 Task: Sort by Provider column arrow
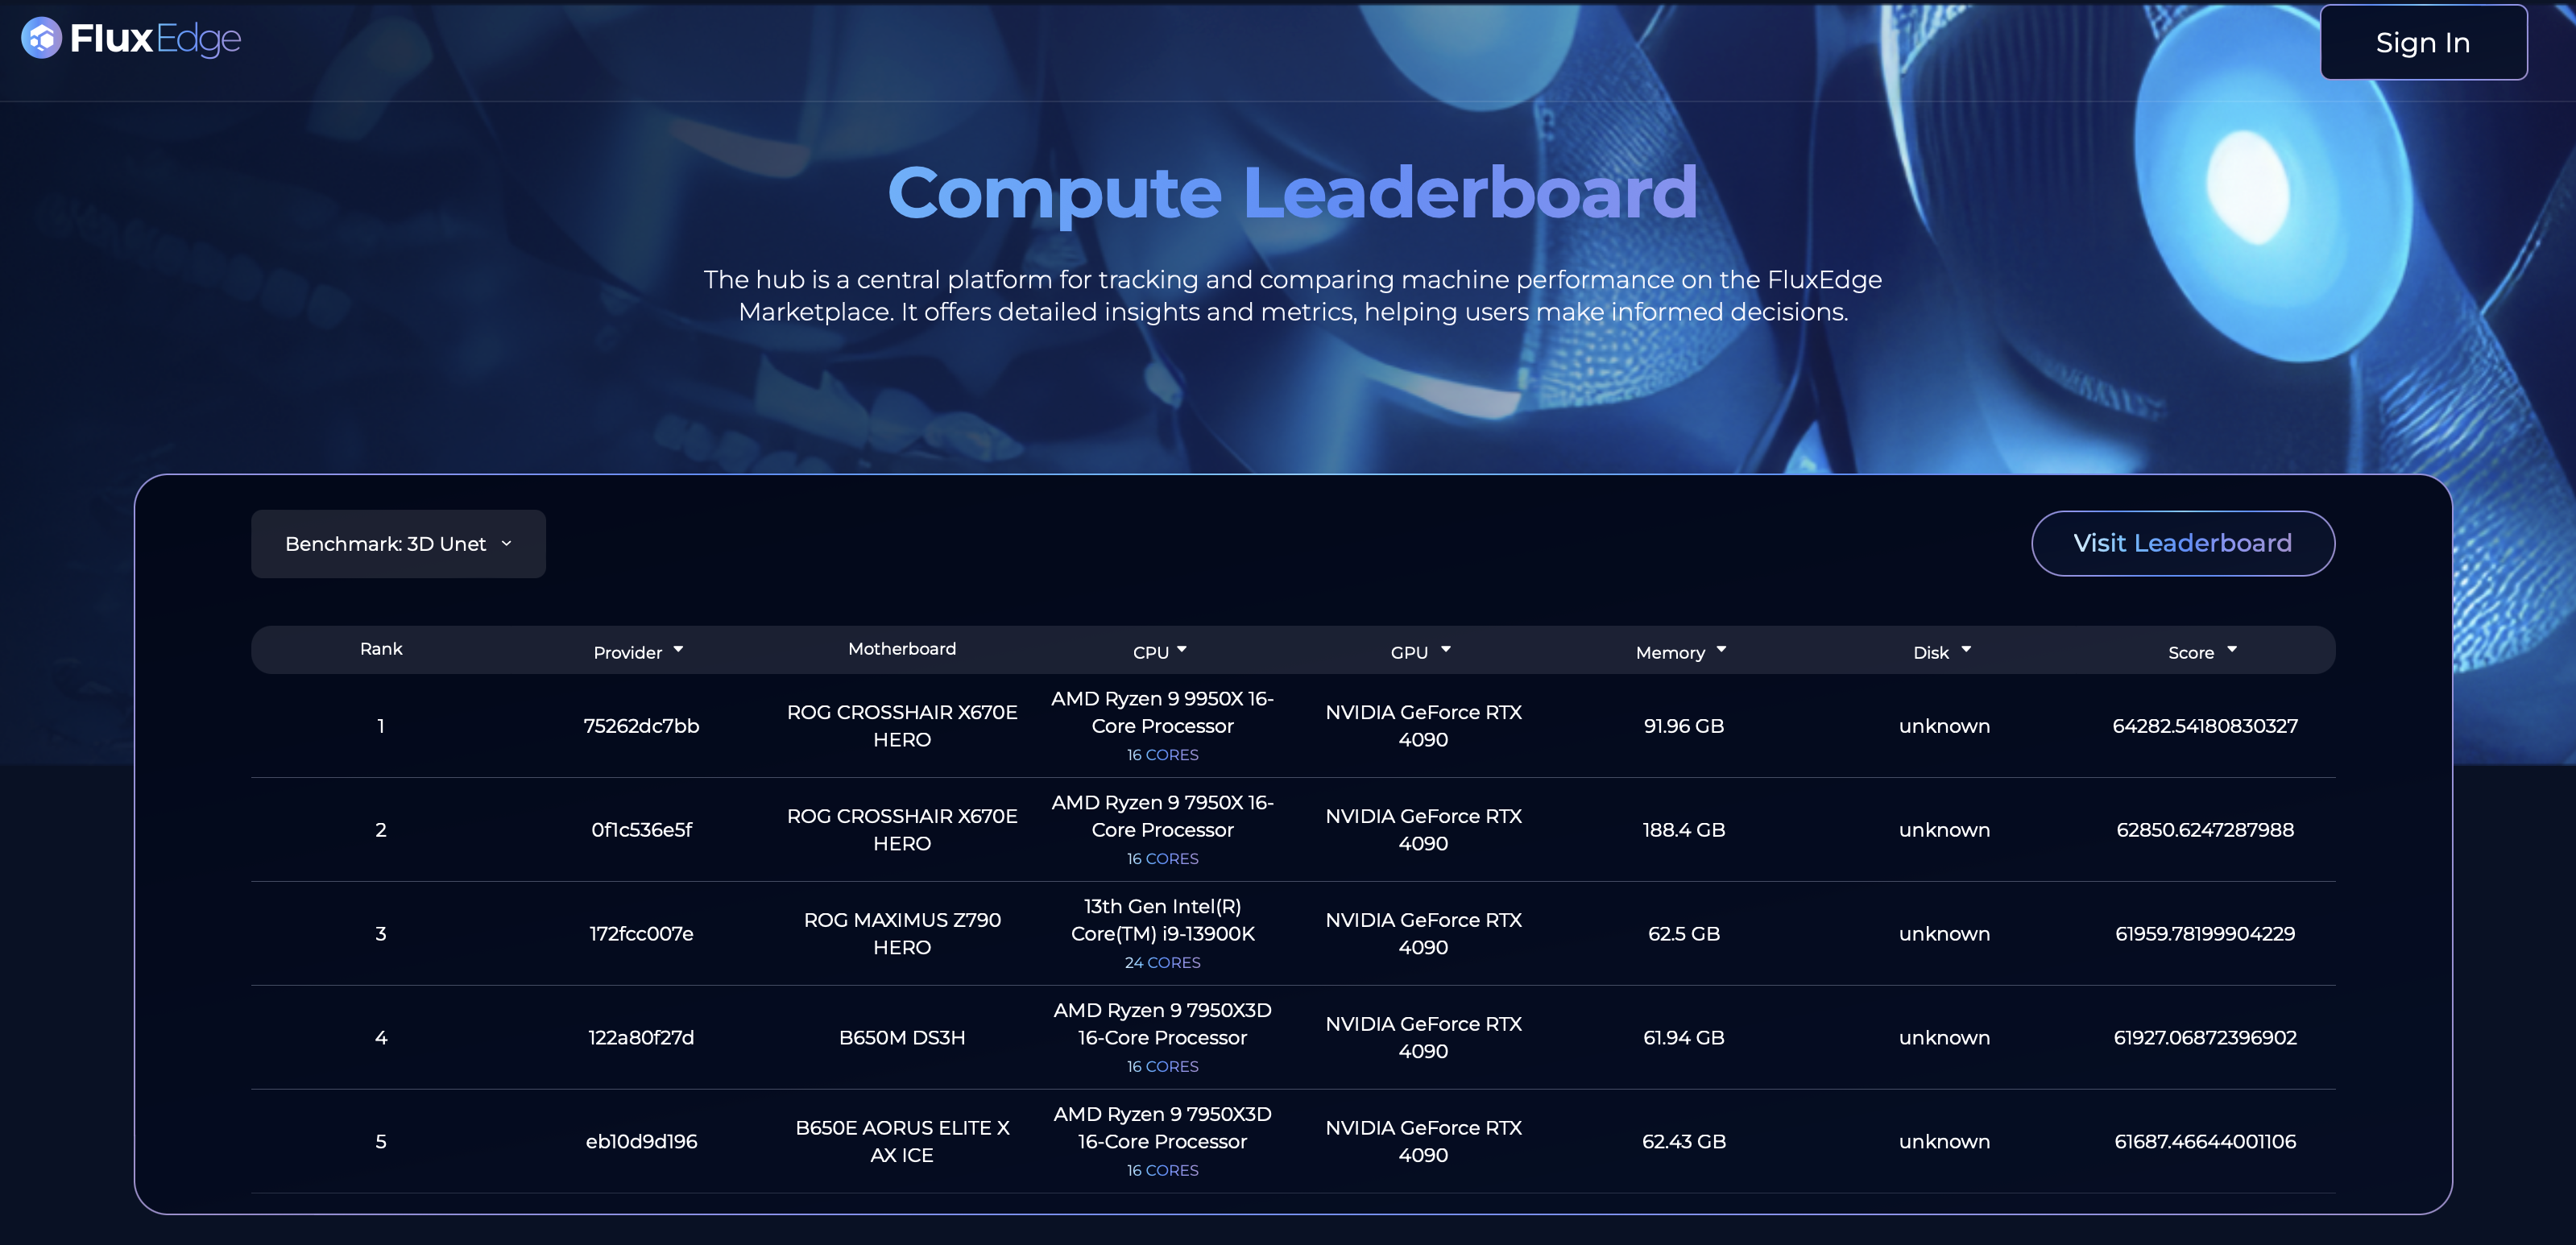[678, 650]
